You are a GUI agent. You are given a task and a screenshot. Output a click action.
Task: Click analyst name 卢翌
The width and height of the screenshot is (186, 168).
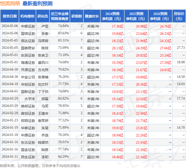pyautogui.click(x=45, y=26)
